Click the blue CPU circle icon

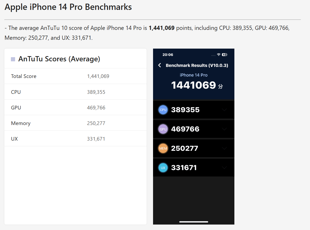[163, 110]
